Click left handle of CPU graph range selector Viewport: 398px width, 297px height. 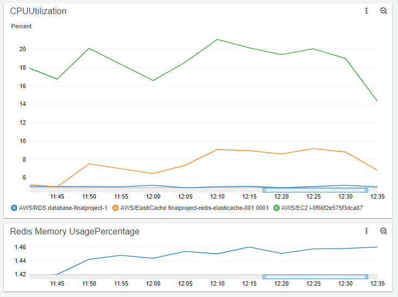pyautogui.click(x=264, y=190)
